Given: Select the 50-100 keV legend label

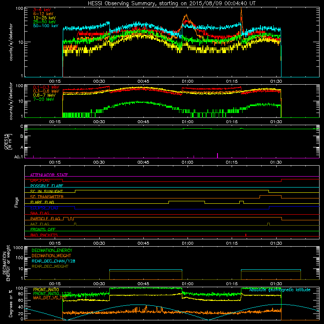Looking at the screenshot, I should (45, 26).
